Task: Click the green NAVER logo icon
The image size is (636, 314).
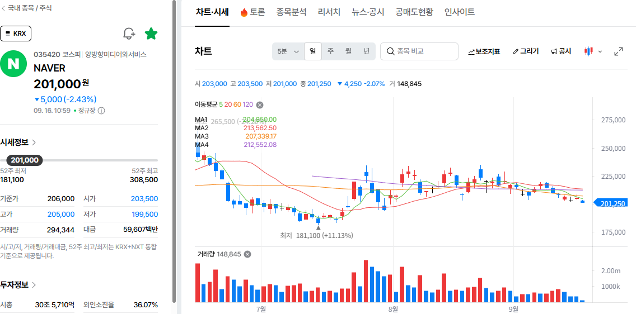Action: coord(14,64)
